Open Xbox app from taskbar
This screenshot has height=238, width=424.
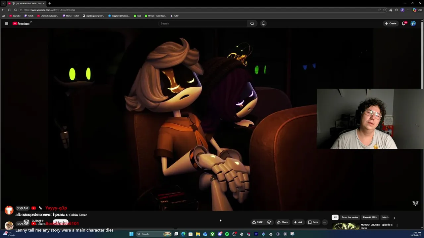tap(212, 234)
